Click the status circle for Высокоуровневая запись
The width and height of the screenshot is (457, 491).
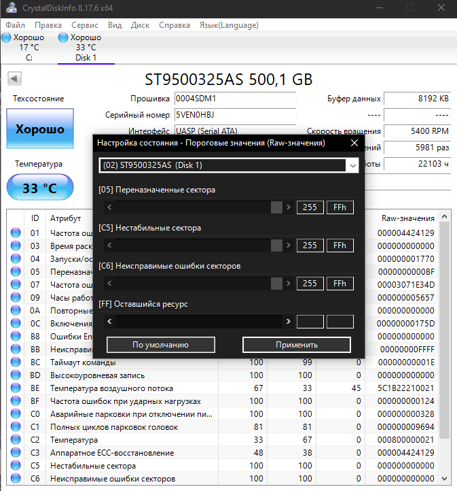coord(16,375)
